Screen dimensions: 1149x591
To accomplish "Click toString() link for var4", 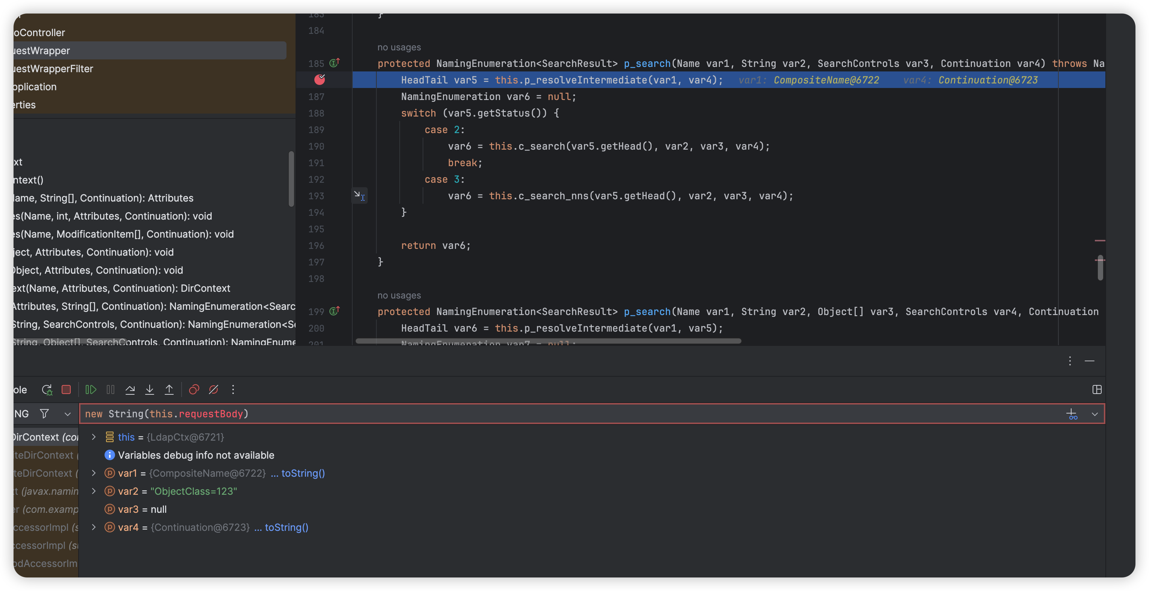I will (x=286, y=527).
